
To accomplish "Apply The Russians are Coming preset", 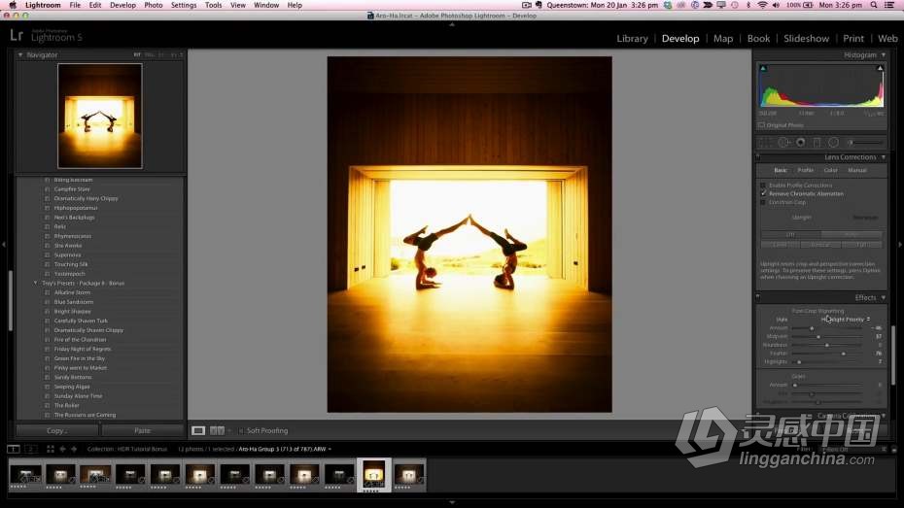I will 85,415.
